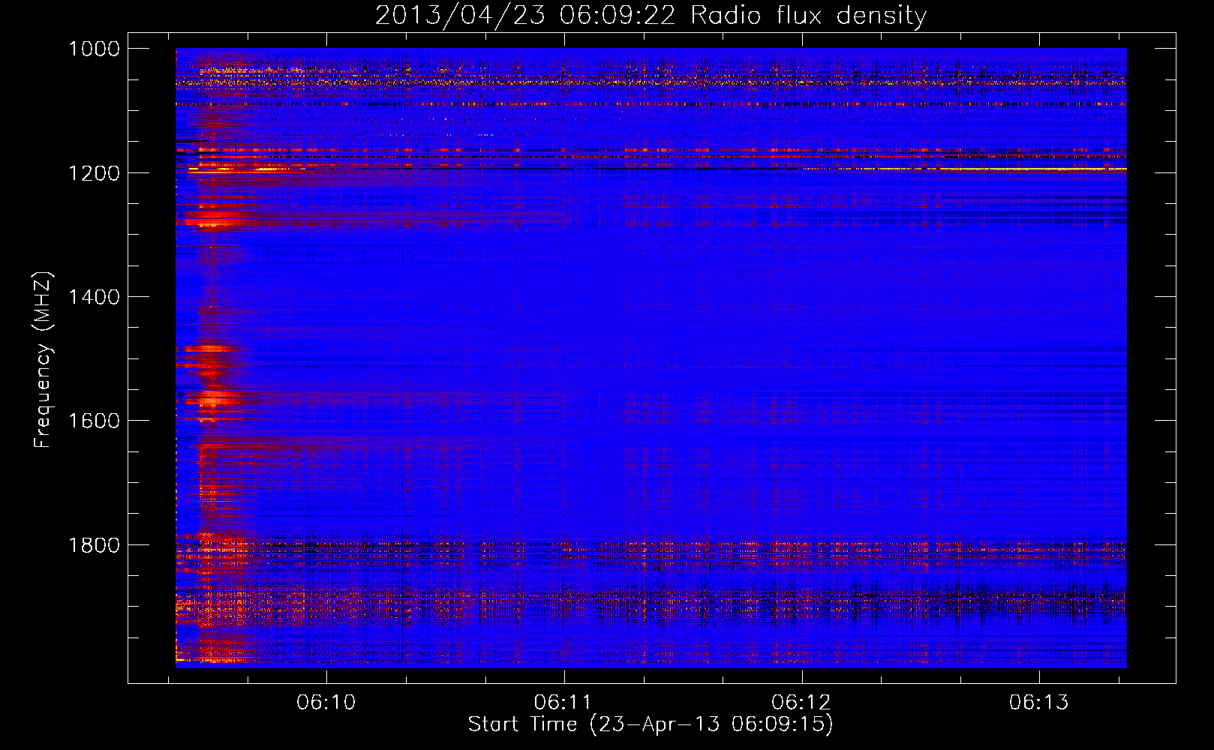Select the '1600' frequency axis label

(94, 421)
